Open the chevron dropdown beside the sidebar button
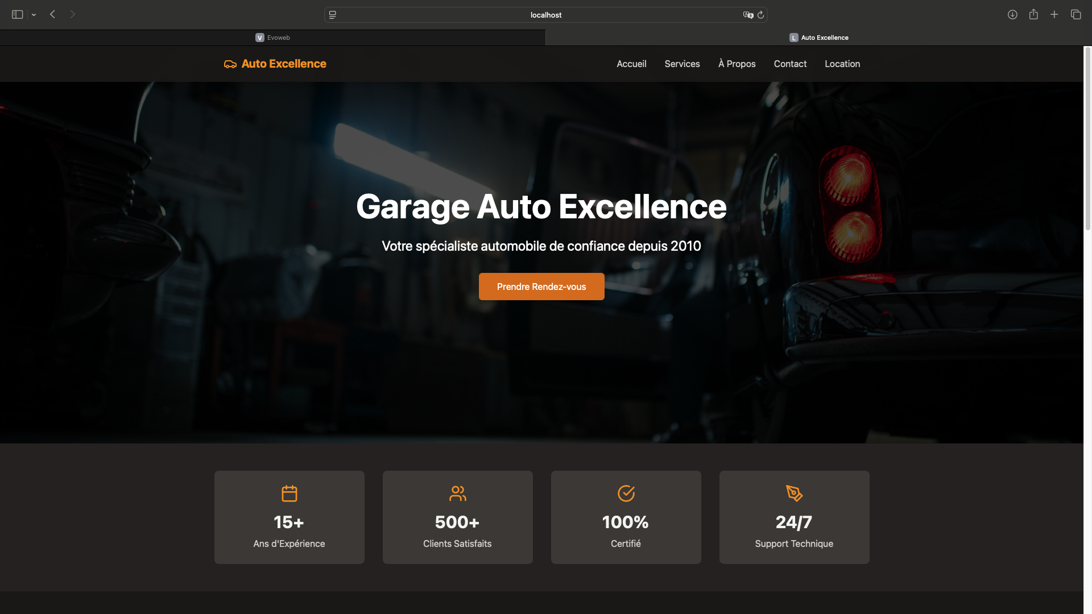Screen dimensions: 1092x614 click(33, 14)
